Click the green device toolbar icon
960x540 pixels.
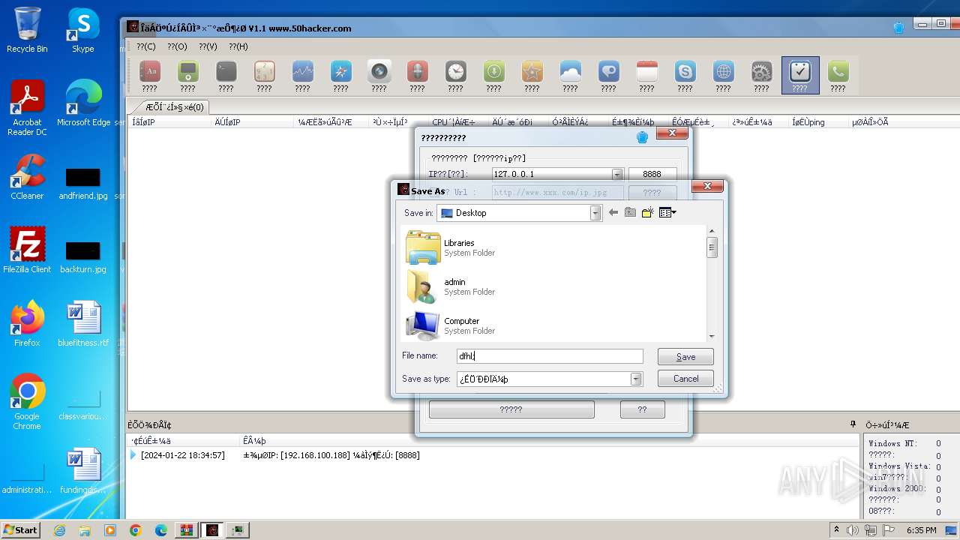point(187,72)
